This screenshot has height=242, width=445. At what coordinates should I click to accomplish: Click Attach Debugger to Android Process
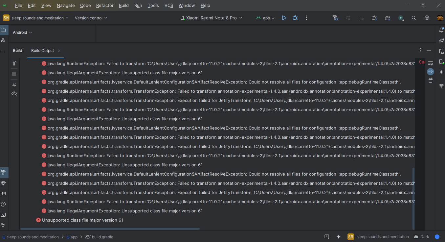(374, 18)
